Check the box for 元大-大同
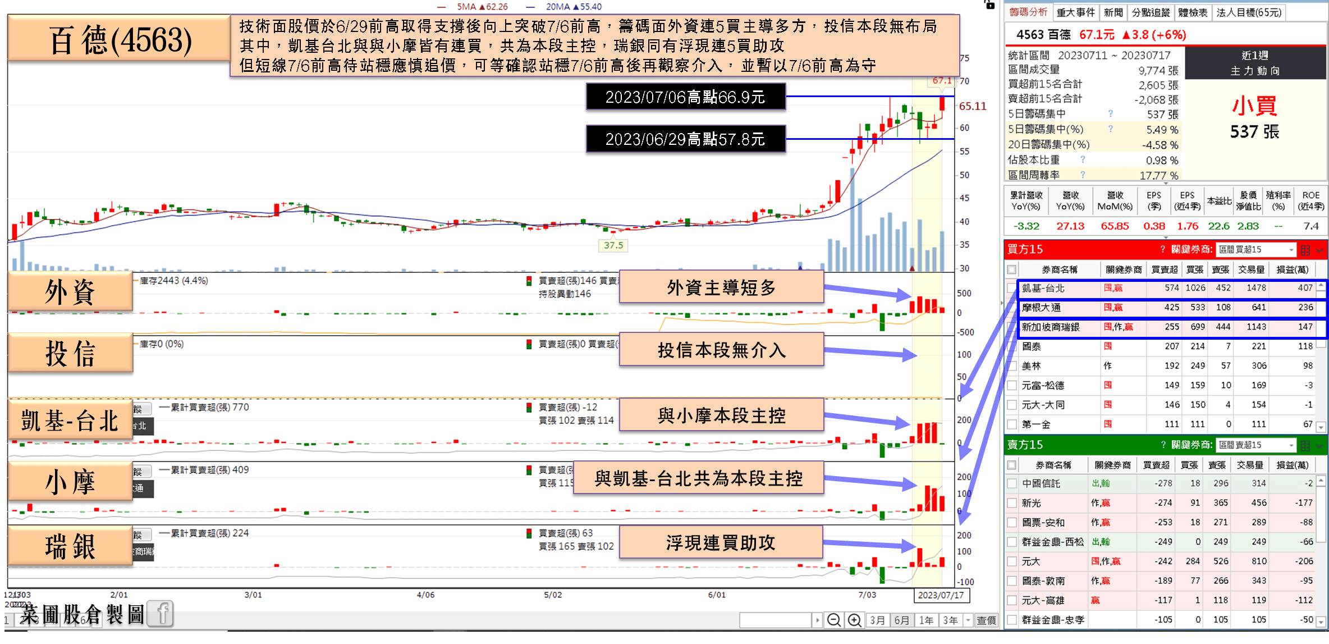 click(x=1012, y=405)
